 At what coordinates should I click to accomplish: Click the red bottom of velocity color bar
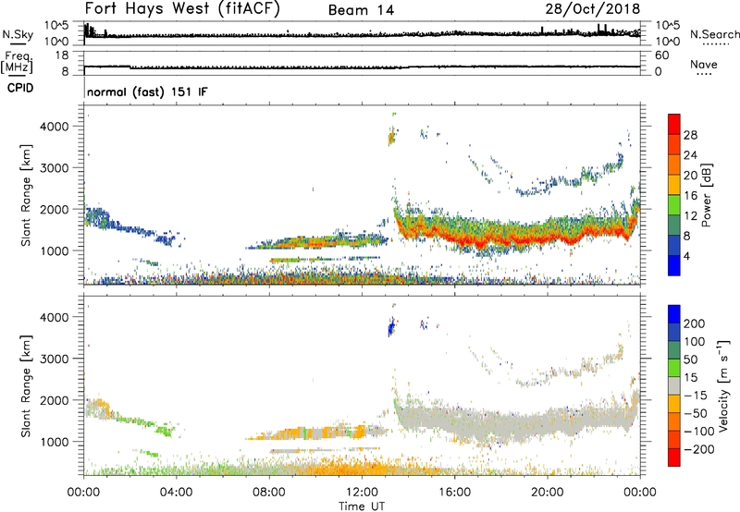coord(674,457)
